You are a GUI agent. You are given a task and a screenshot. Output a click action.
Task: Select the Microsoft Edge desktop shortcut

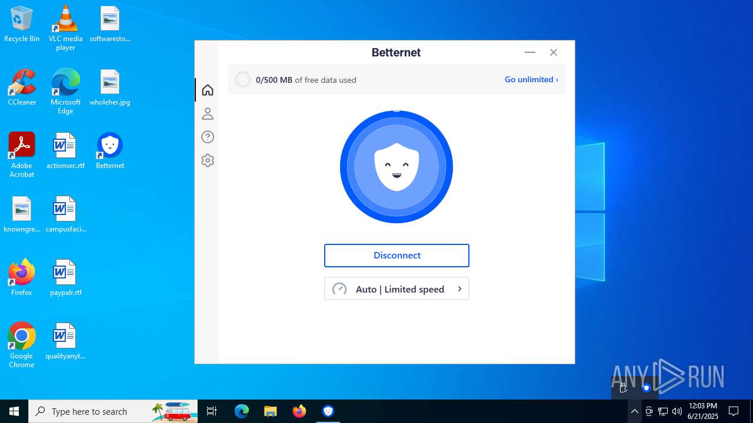[x=65, y=92]
